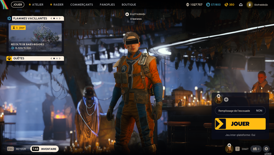Toggle Jeu inter-plateforme option

(x=240, y=135)
